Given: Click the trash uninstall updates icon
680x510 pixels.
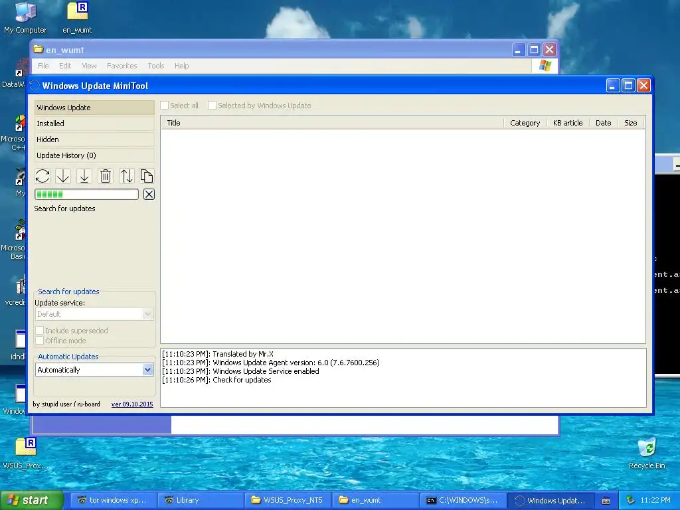Looking at the screenshot, I should (106, 176).
